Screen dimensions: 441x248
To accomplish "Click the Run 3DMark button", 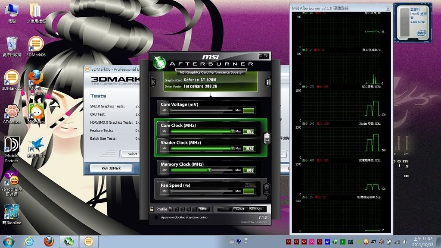I will (111, 168).
